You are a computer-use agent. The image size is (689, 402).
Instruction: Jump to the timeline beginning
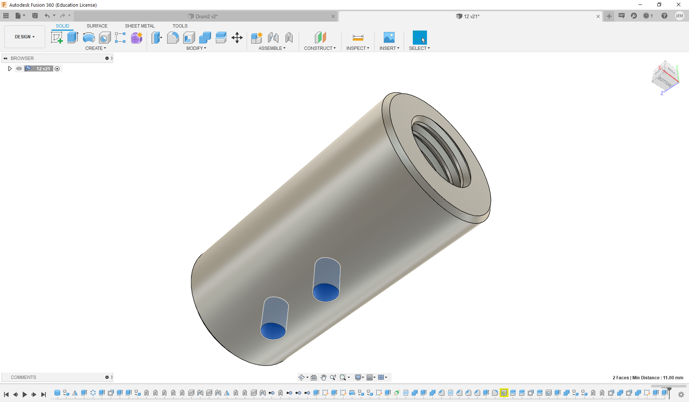(x=6, y=395)
